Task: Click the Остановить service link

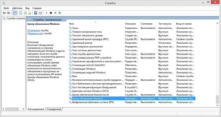Action: pos(34,30)
